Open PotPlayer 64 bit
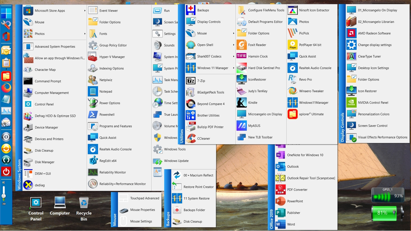Screen dimensions: 411x231 tap(310, 45)
